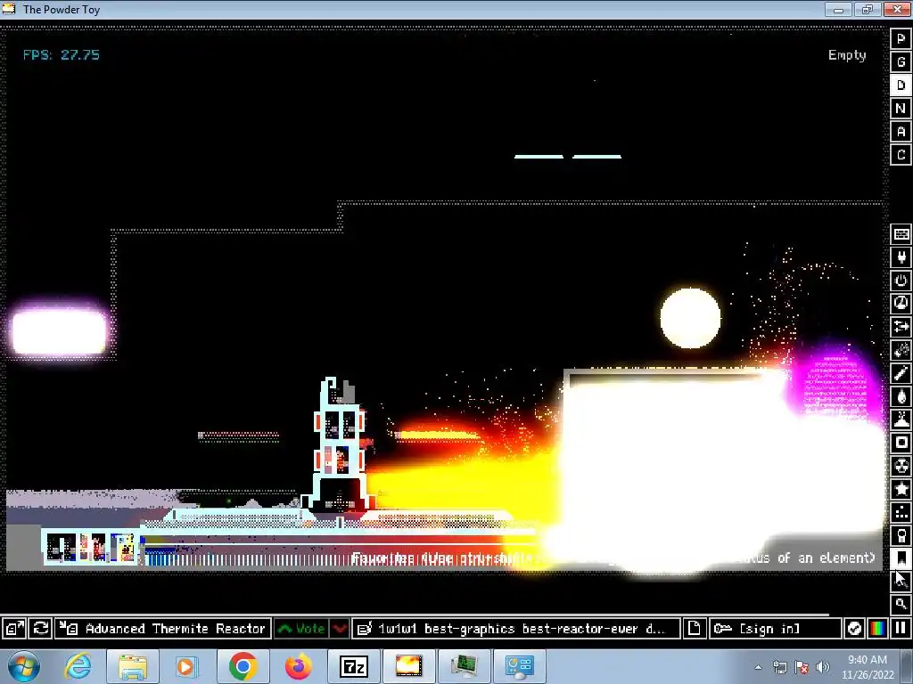Open the C console quick option
The height and width of the screenshot is (684, 913).
pos(901,155)
